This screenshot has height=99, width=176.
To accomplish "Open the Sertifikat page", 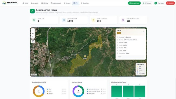I will pyautogui.click(x=85, y=3).
